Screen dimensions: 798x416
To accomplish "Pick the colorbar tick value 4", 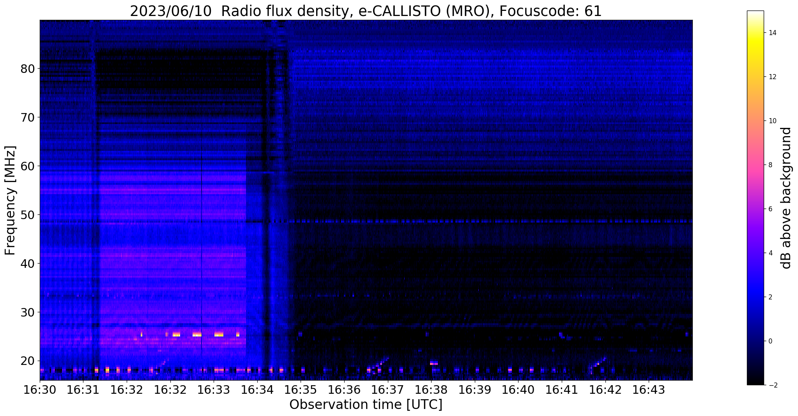I will tap(770, 253).
